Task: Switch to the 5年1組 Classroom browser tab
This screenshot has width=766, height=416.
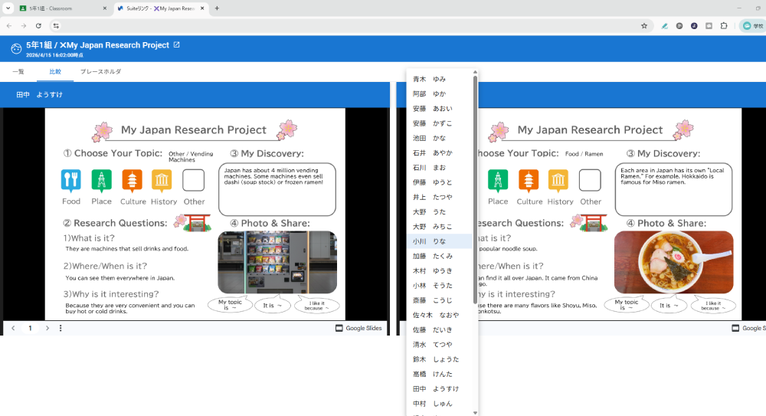Action: [57, 8]
